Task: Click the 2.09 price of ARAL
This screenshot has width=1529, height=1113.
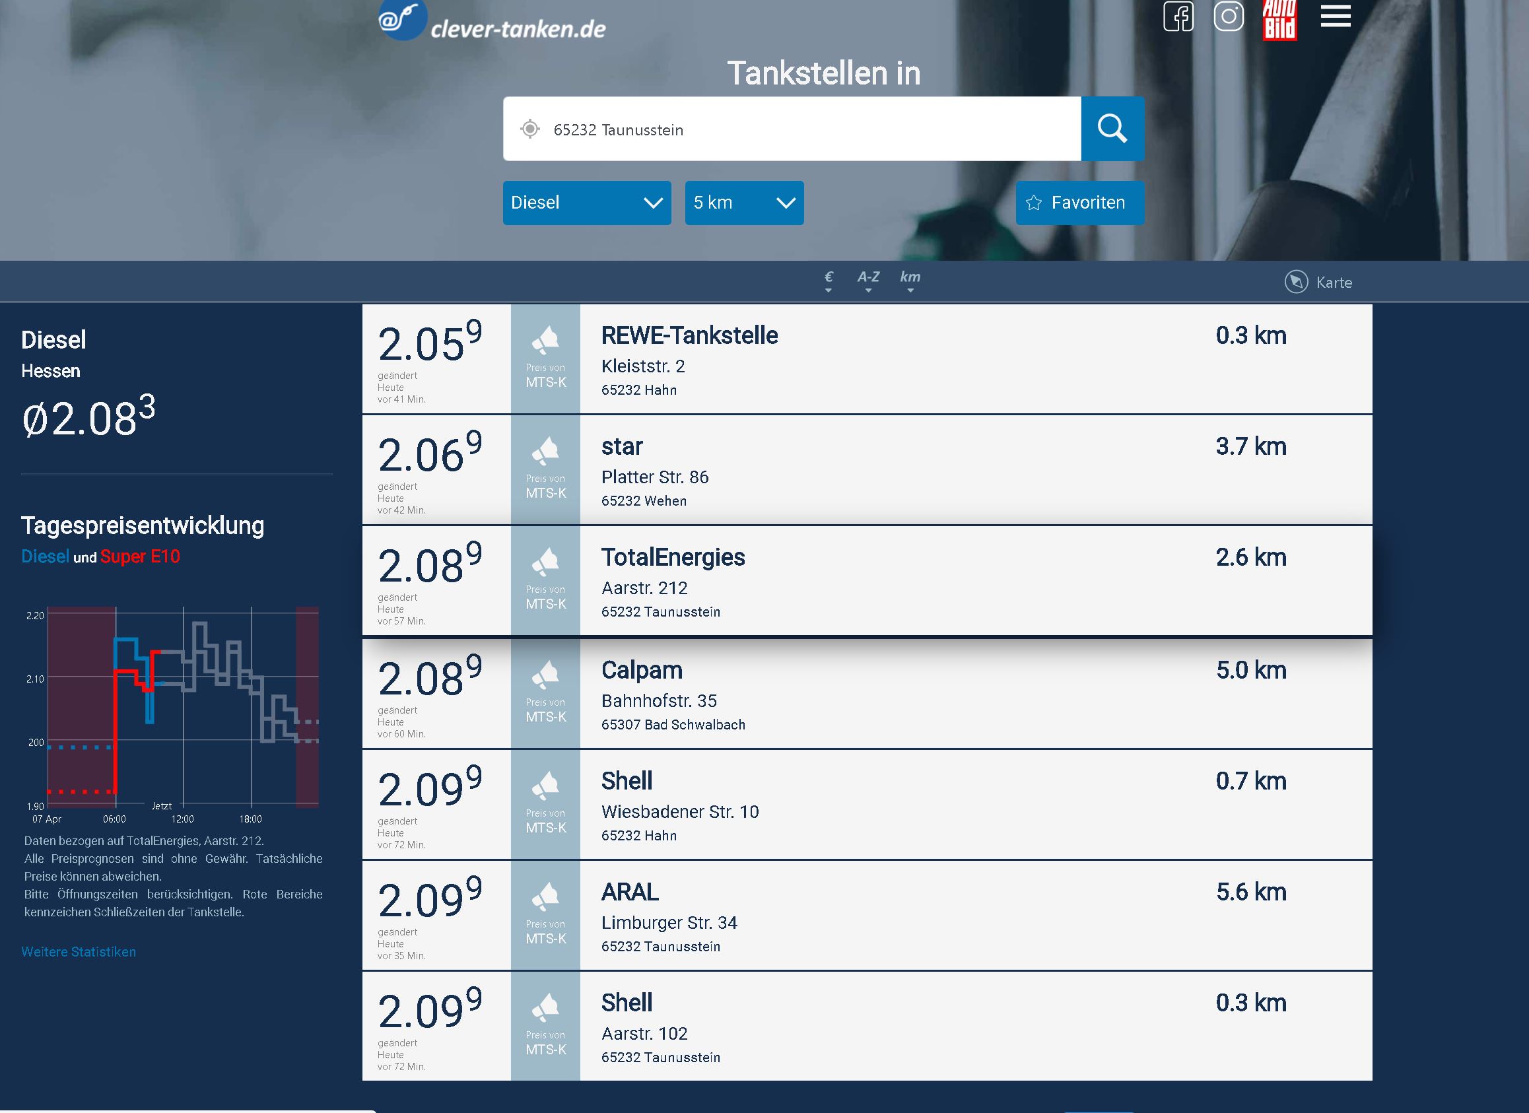Action: pyautogui.click(x=430, y=898)
